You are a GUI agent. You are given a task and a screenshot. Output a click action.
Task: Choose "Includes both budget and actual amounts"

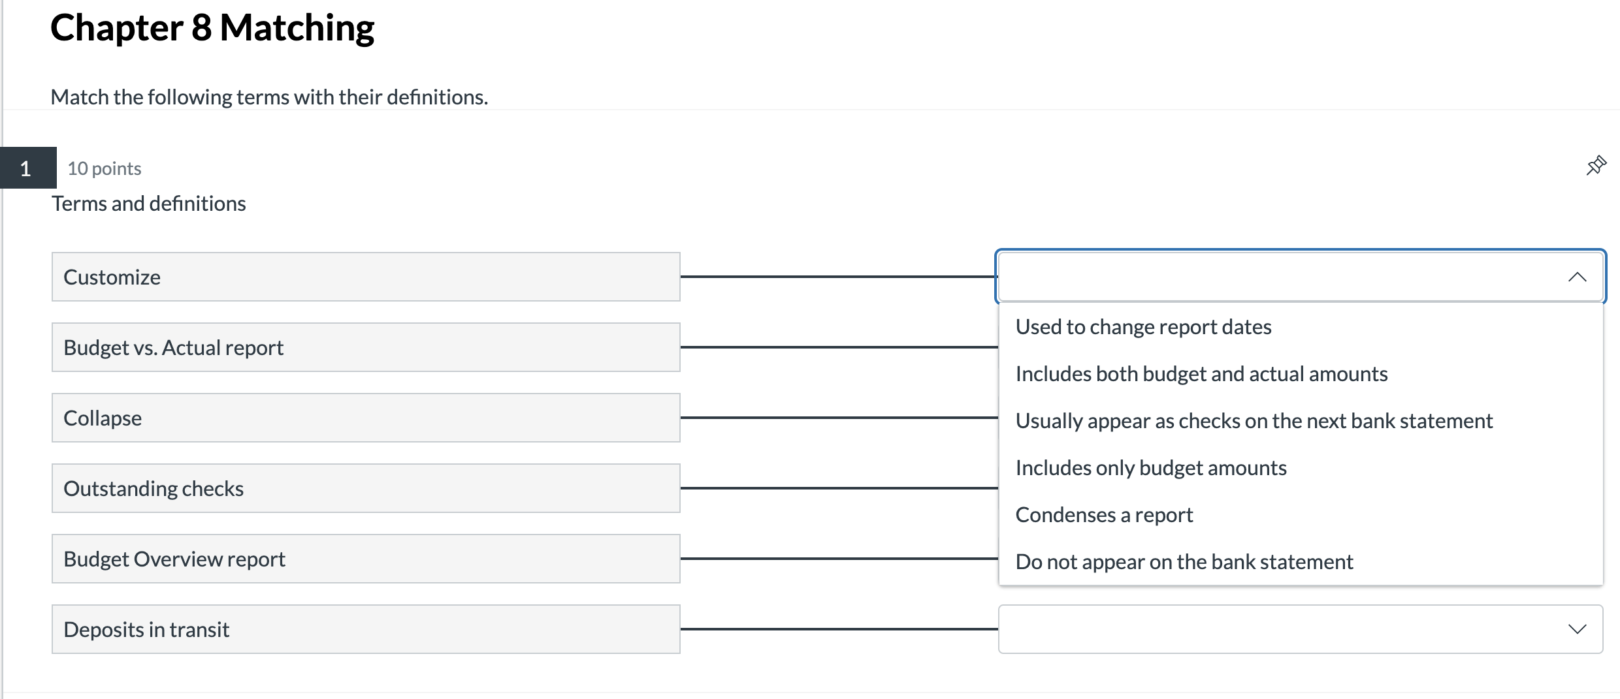(1202, 373)
